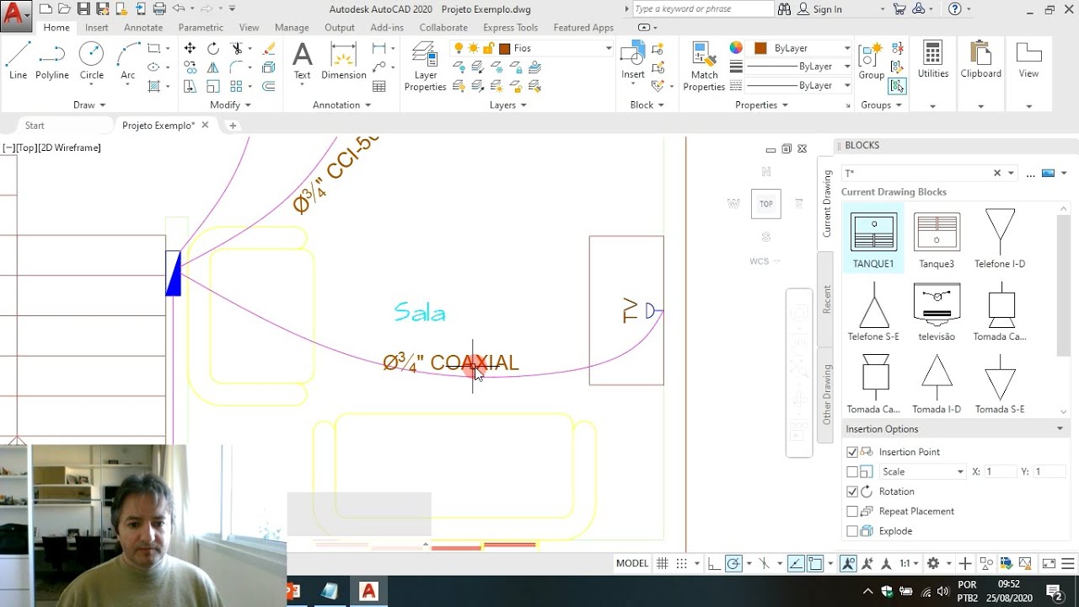1079x607 pixels.
Task: Toggle Ortho mode in status bar
Action: point(713,563)
